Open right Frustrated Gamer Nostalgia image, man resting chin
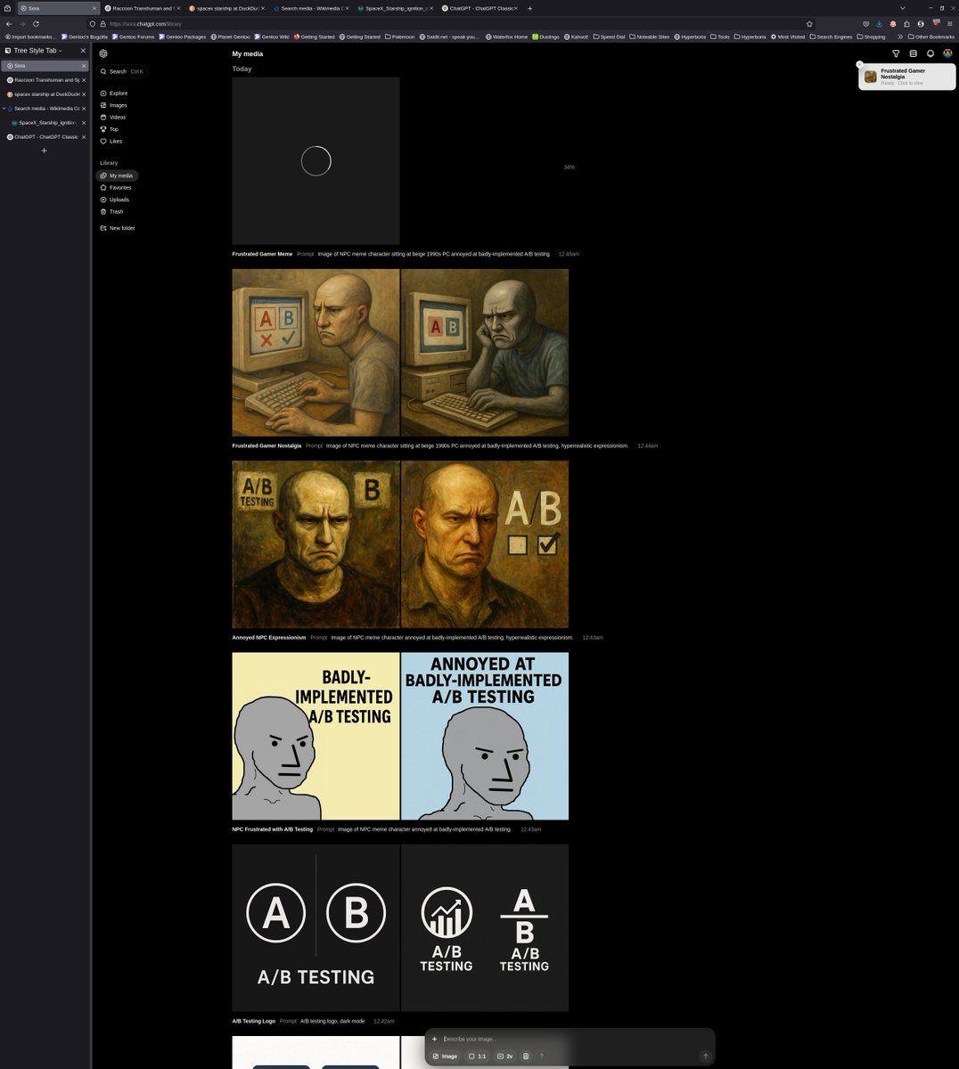The width and height of the screenshot is (959, 1069). (x=485, y=353)
